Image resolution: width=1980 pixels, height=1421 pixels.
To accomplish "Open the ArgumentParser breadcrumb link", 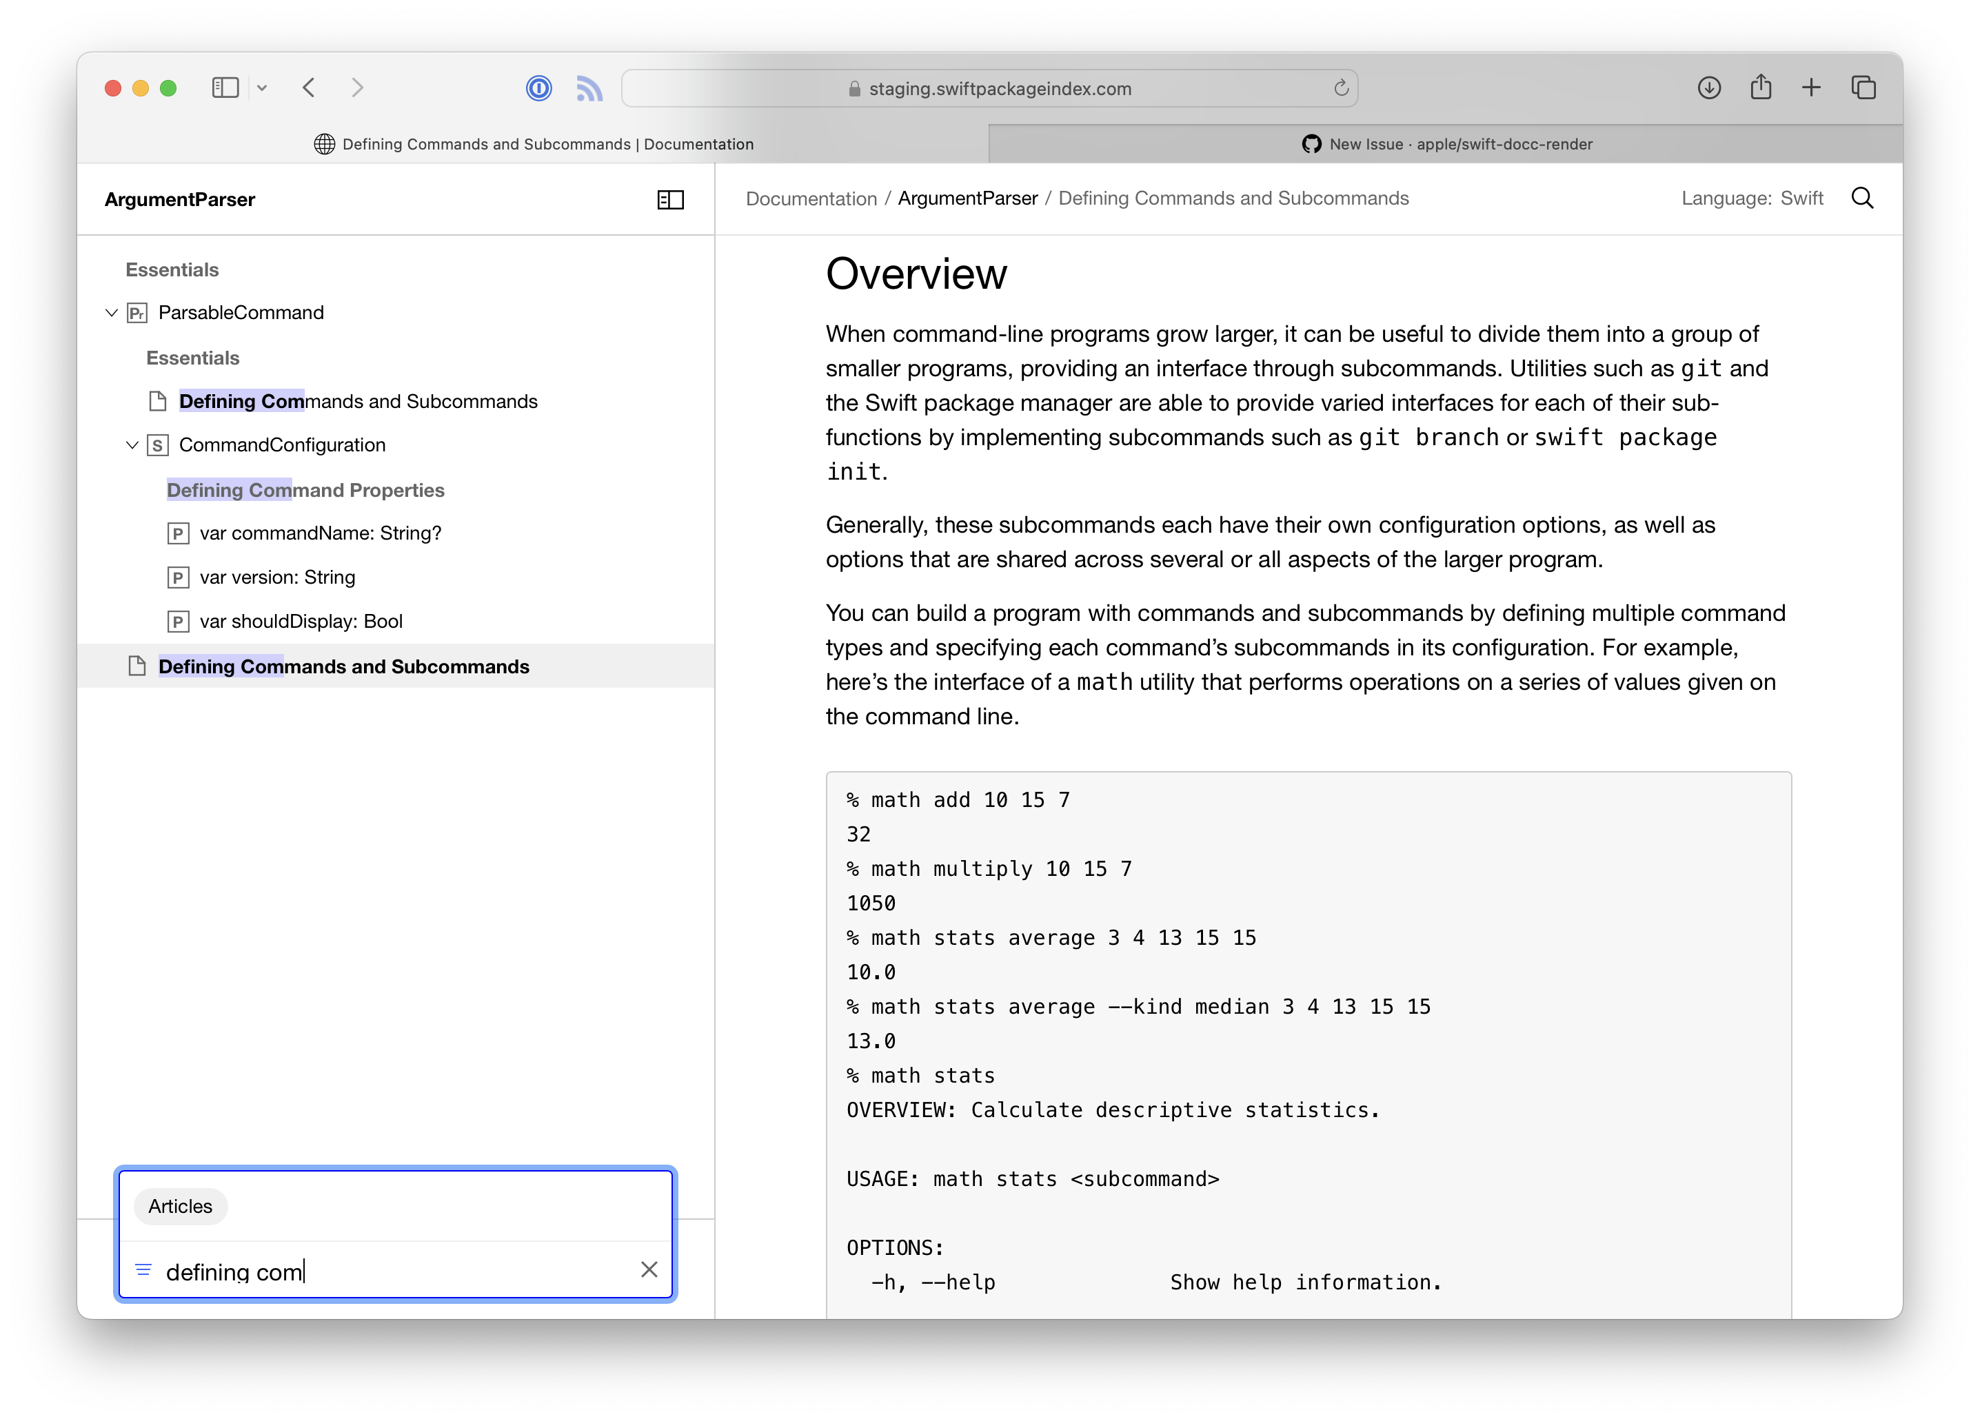I will pos(967,198).
